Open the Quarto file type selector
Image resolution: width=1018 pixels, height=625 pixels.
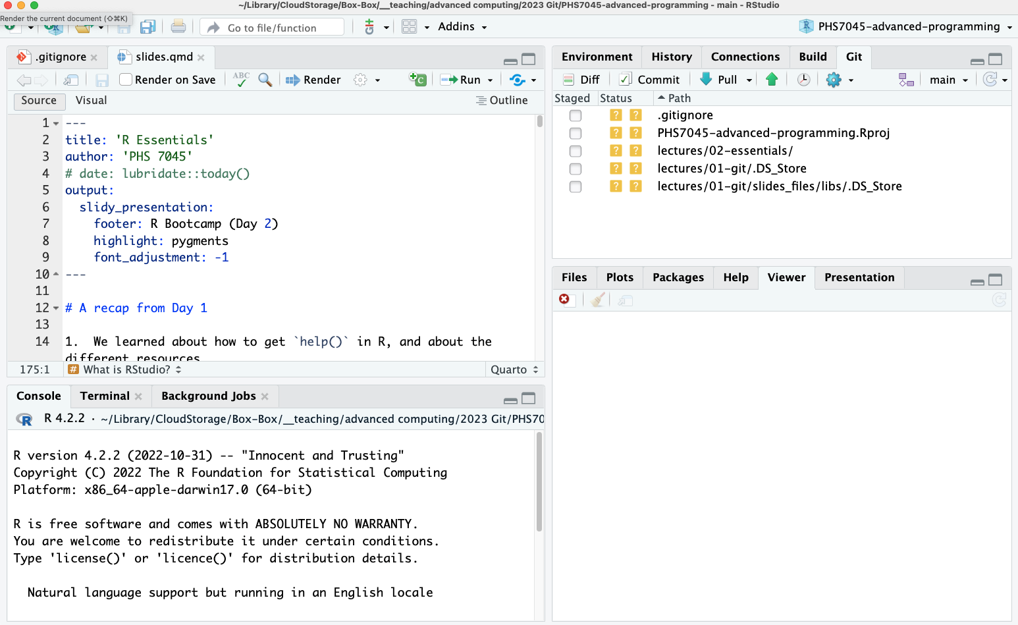pos(514,369)
